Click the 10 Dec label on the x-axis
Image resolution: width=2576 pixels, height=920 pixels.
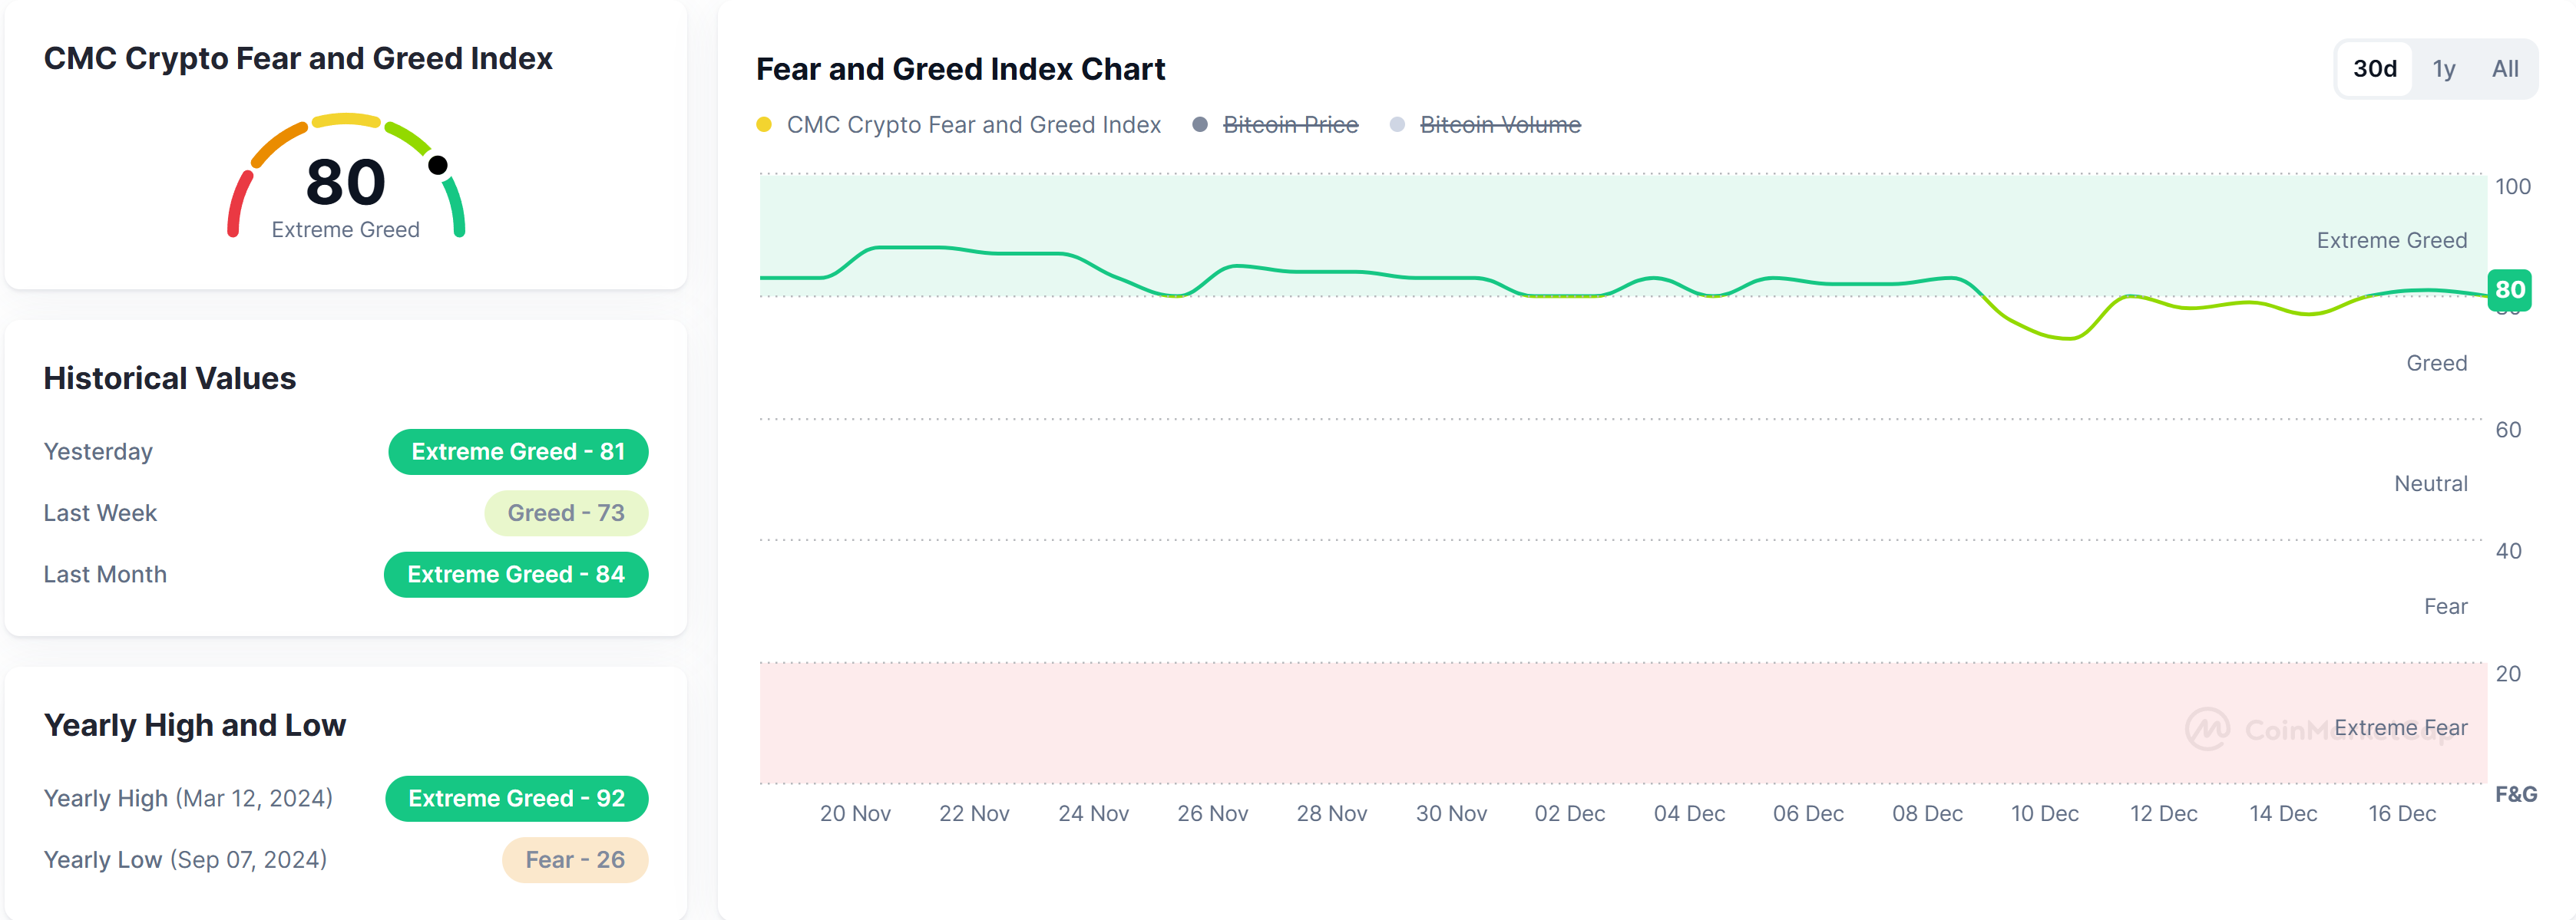[2044, 813]
